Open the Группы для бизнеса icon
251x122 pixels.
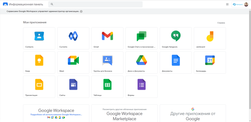click(x=107, y=60)
